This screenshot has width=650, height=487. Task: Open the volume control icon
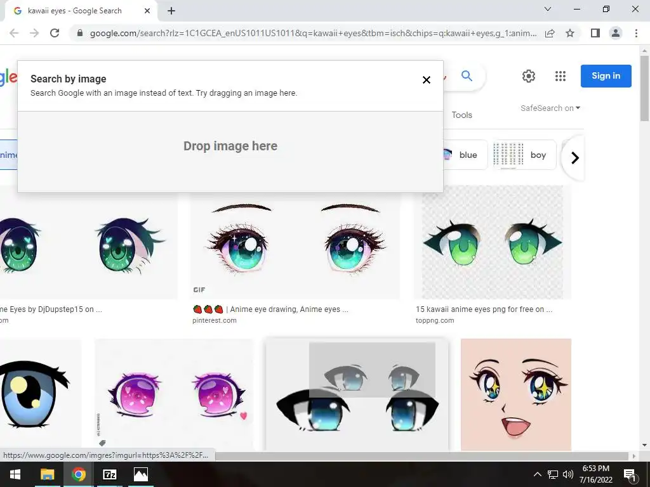click(x=568, y=474)
